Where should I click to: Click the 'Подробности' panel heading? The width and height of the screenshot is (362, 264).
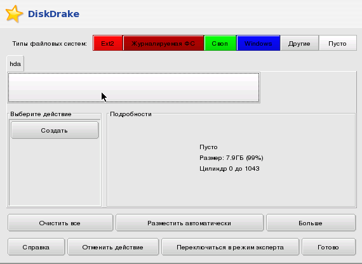(131, 114)
